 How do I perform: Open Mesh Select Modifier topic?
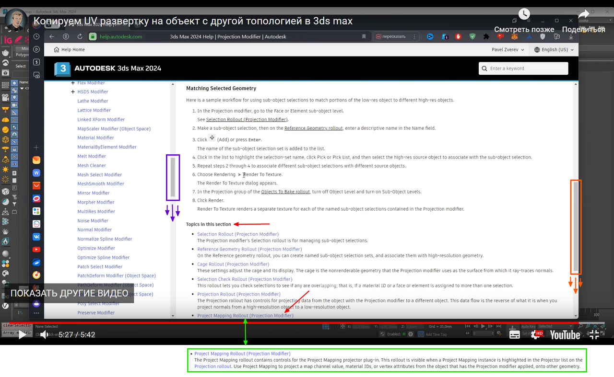coord(100,175)
